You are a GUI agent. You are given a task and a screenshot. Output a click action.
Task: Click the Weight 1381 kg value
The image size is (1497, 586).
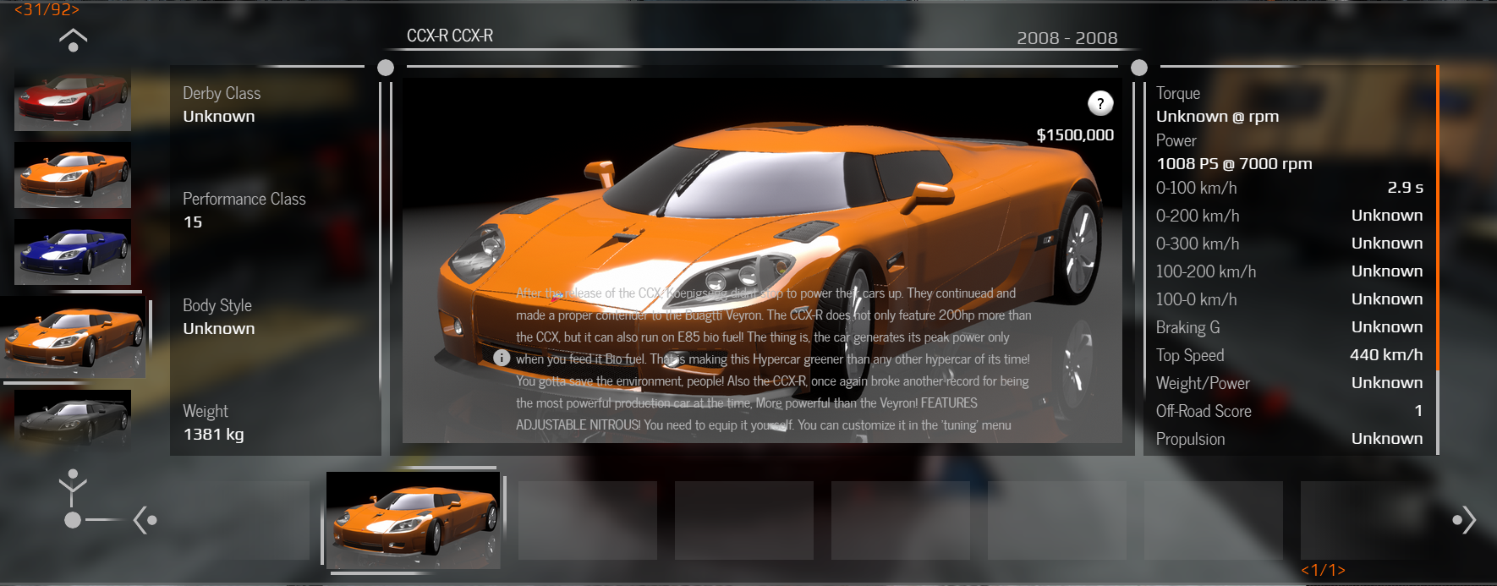(x=213, y=435)
